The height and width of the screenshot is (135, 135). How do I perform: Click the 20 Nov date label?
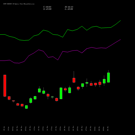65,129
